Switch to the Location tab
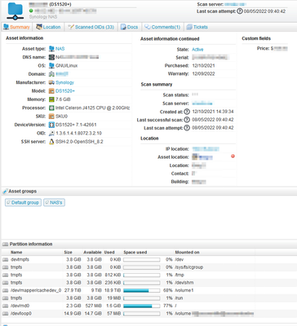The image size is (297, 326). click(48, 27)
